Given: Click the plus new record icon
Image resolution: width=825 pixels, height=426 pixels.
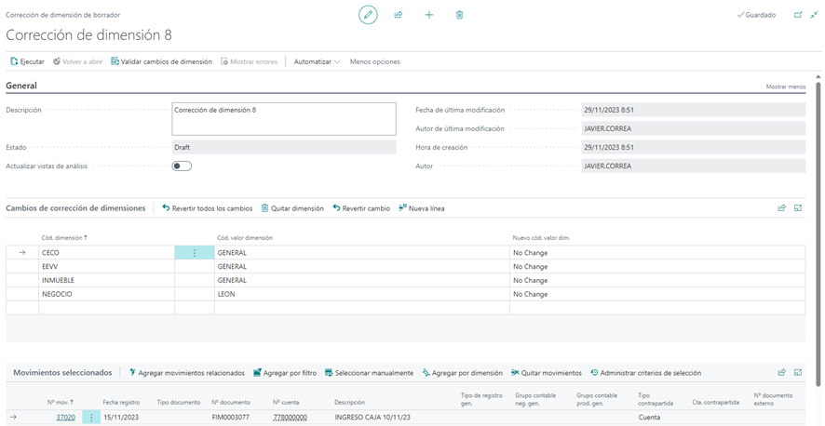Looking at the screenshot, I should [x=429, y=15].
